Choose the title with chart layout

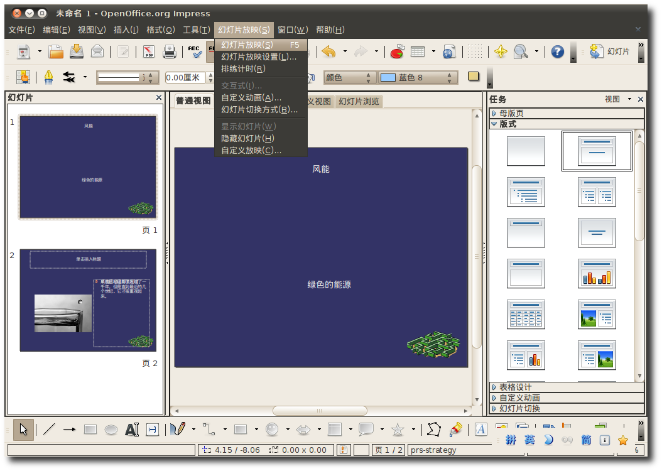click(x=597, y=273)
